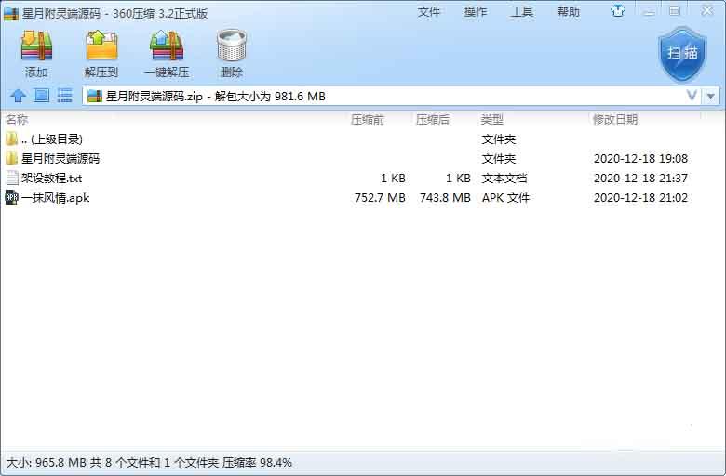Switch to the list view mode
Viewport: 726px width, 476px height.
(x=65, y=96)
